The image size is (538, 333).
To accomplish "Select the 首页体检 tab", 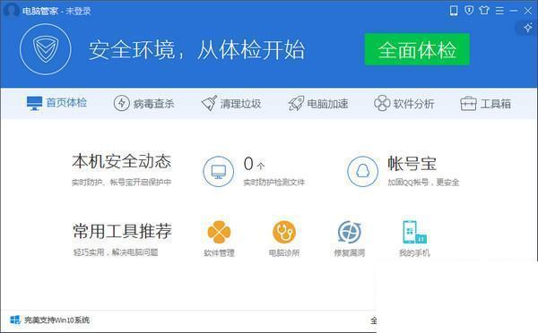I will 57,103.
